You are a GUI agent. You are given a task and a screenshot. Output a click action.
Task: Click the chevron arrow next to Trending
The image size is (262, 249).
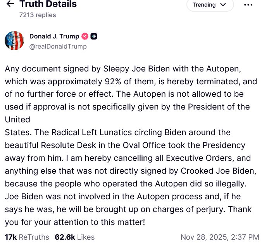[x=222, y=5]
